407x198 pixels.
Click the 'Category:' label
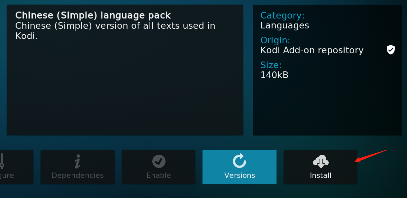coord(282,15)
